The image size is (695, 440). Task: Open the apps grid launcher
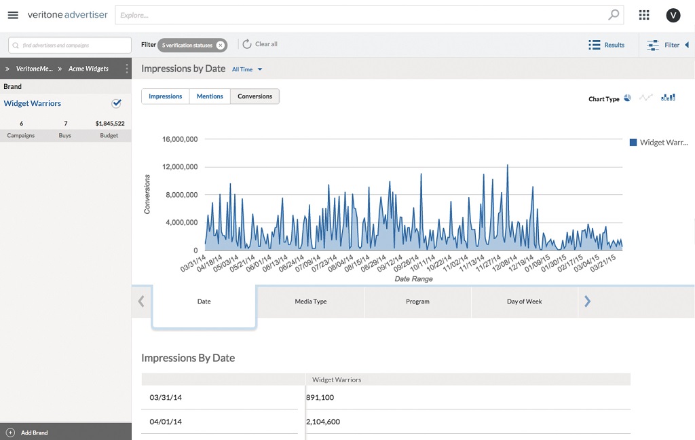644,15
